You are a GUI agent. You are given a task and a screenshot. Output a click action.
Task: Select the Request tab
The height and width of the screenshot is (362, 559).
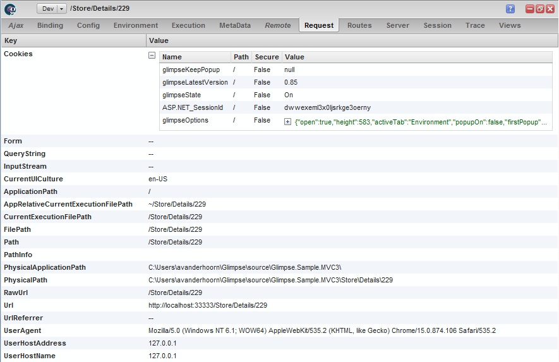click(319, 25)
